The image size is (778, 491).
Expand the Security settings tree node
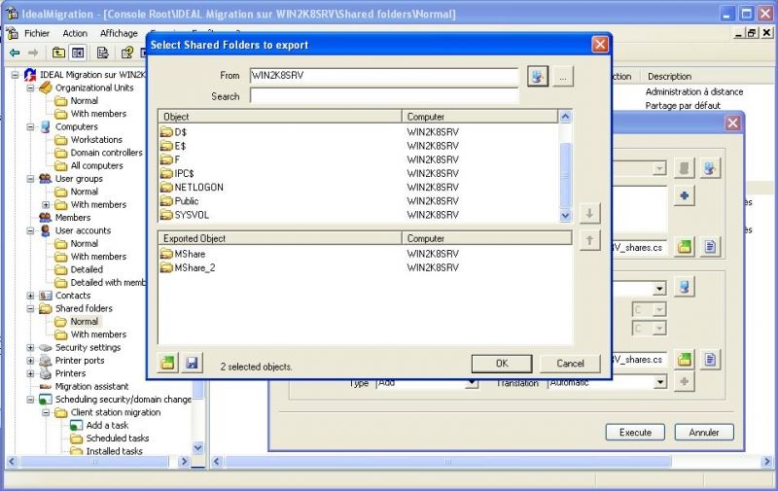click(30, 347)
